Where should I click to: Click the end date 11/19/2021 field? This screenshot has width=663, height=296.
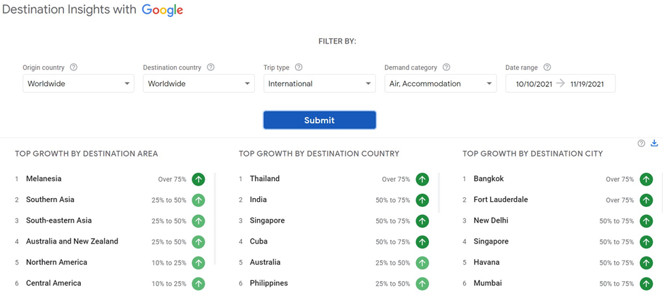(587, 84)
